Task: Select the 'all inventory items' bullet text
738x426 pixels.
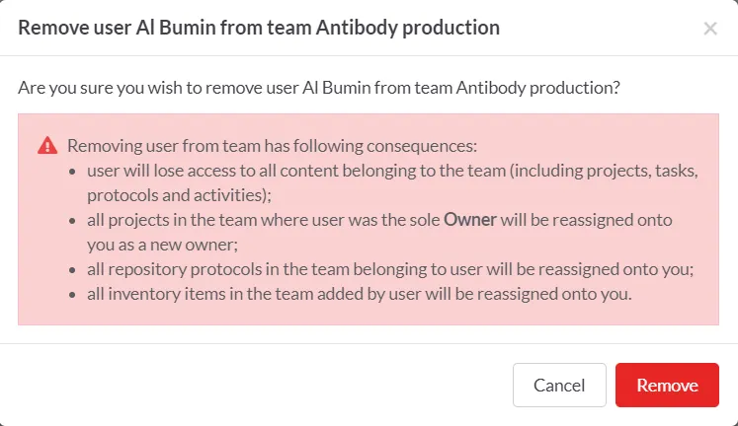Action: click(355, 293)
